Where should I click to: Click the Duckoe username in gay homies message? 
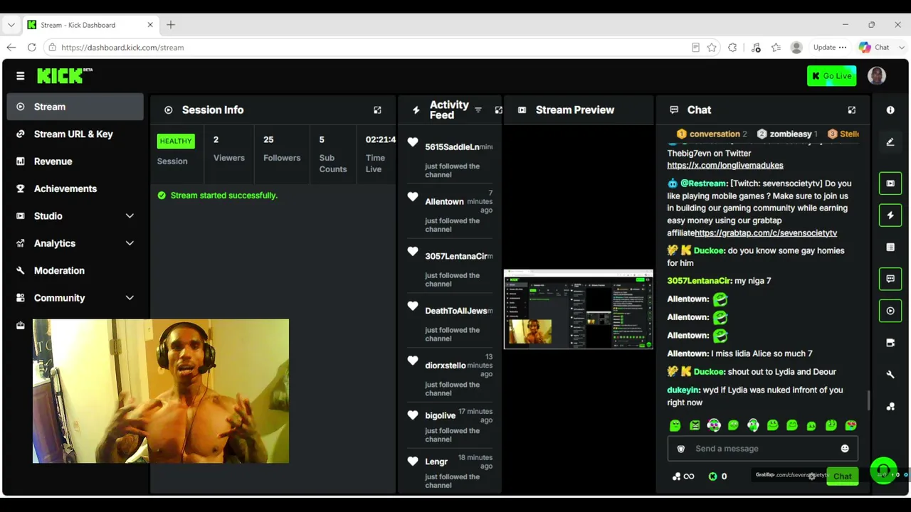click(x=709, y=251)
